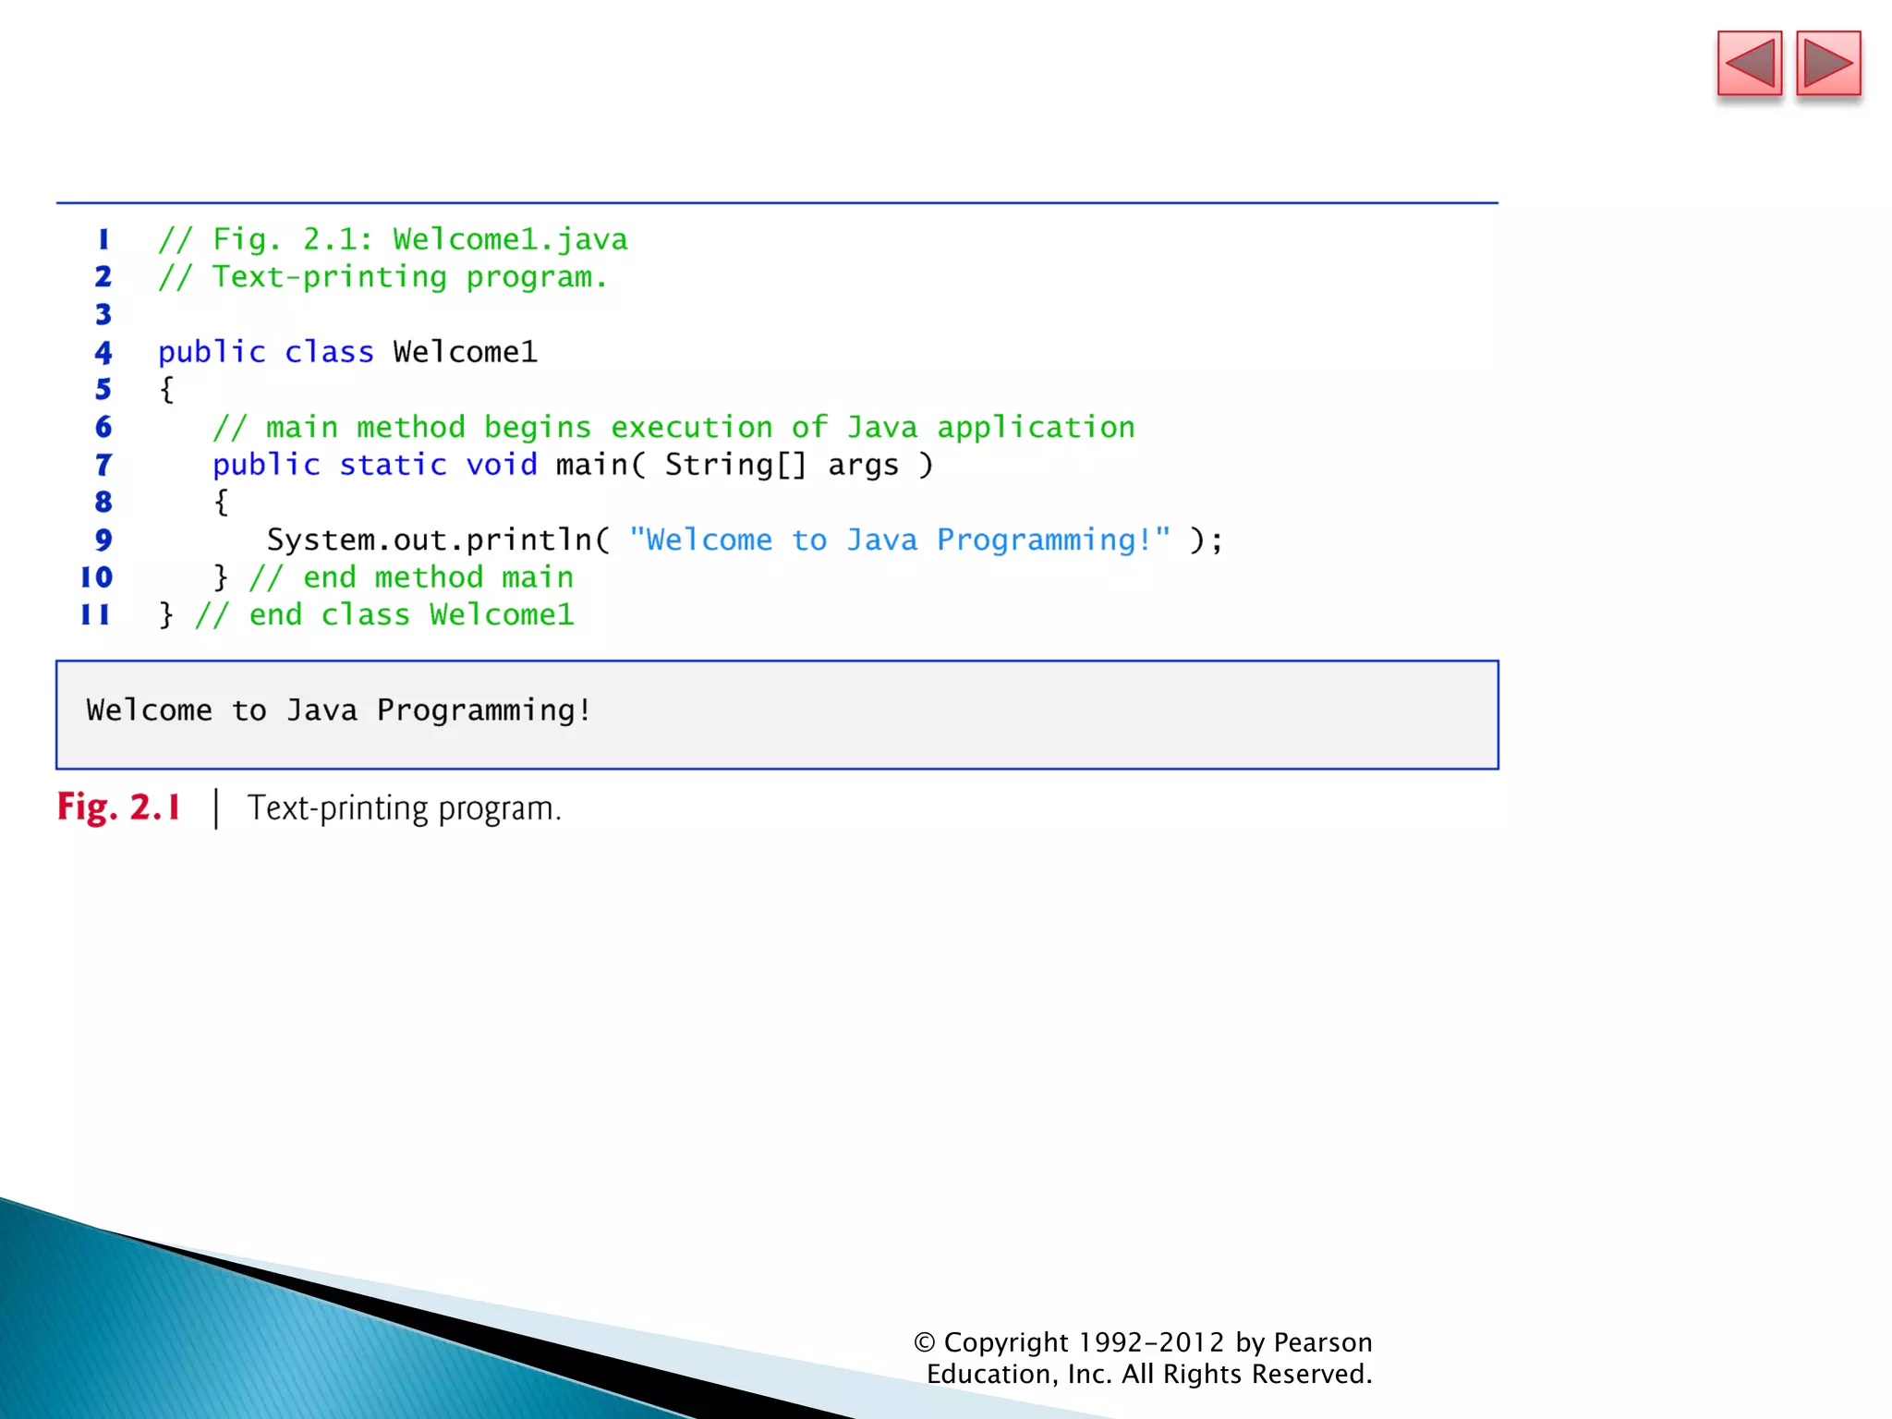Click line number 11 in the code listing

[95, 615]
